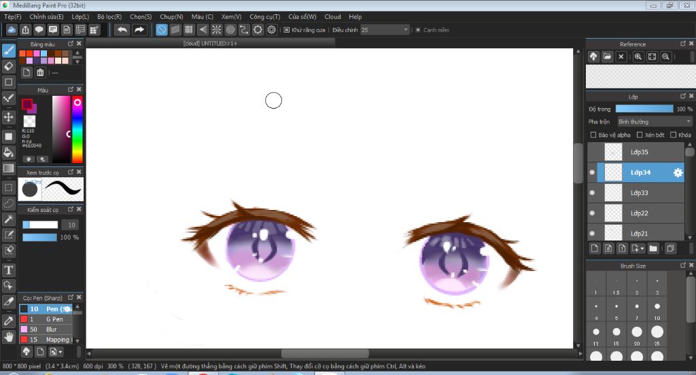
Task: Open the Pha trộn blending dropdown
Action: click(x=654, y=122)
